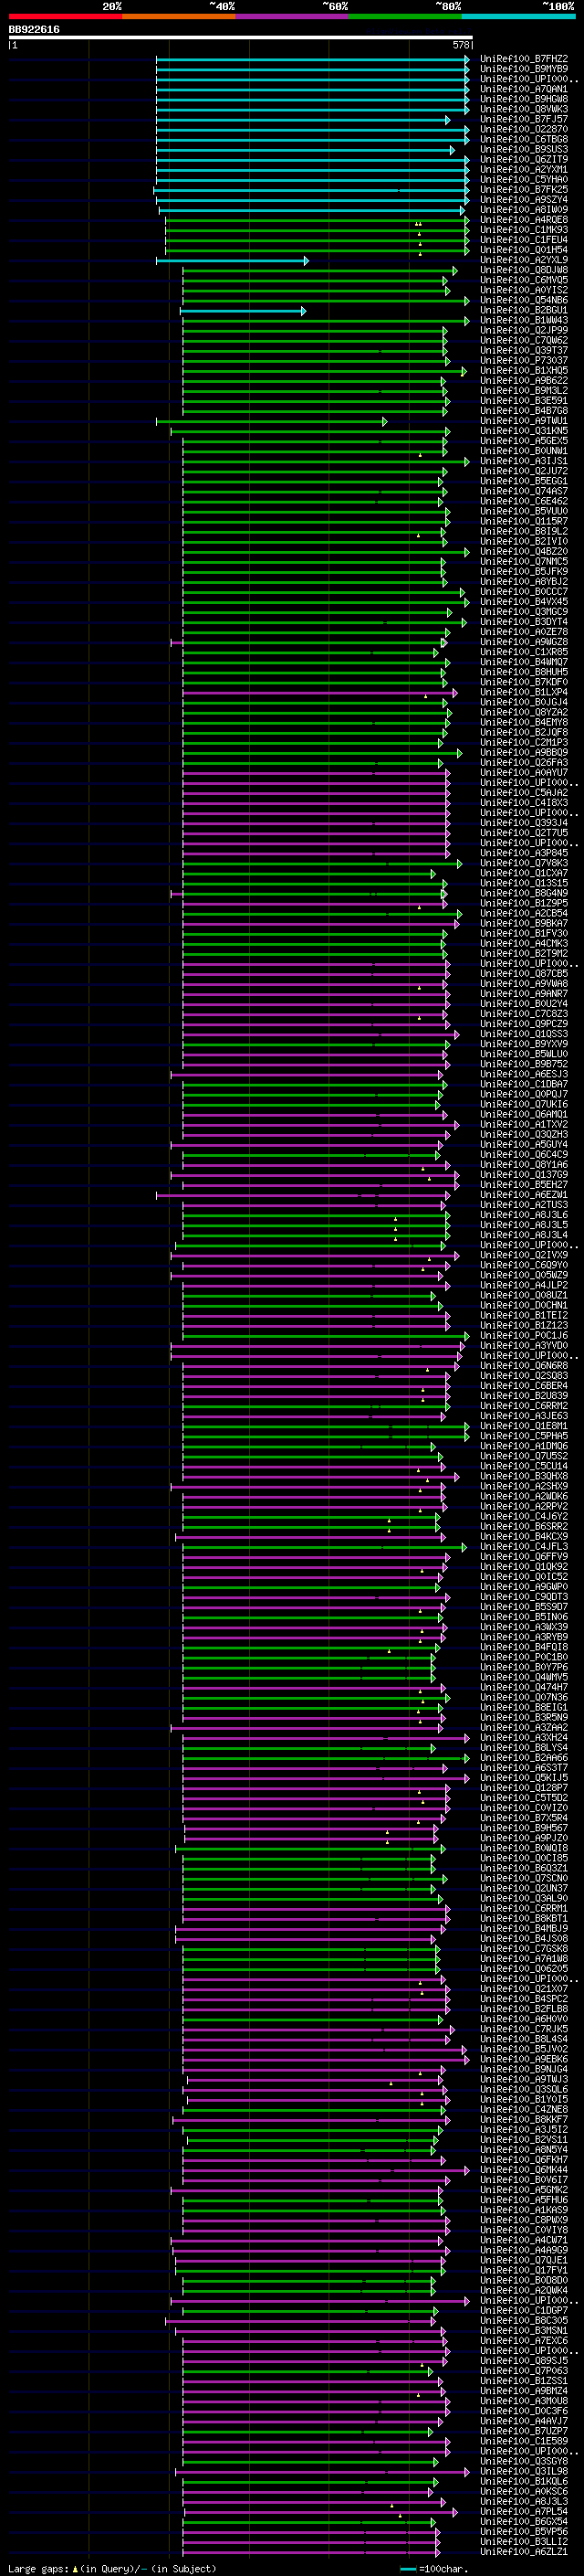584x2576 pixels.
Task: Click the cyan ~100% identity legend segment
Action: tap(518, 16)
